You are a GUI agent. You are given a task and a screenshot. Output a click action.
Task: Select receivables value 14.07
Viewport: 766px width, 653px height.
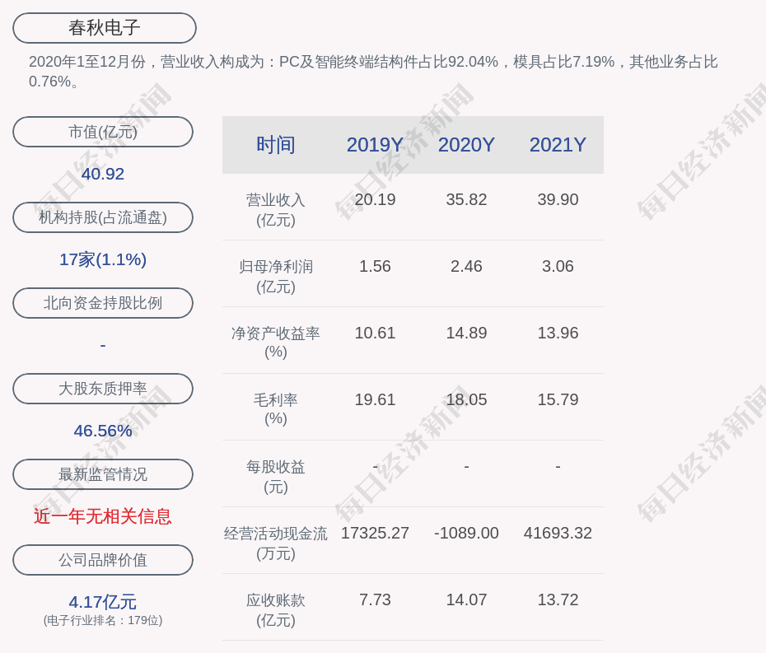[466, 599]
